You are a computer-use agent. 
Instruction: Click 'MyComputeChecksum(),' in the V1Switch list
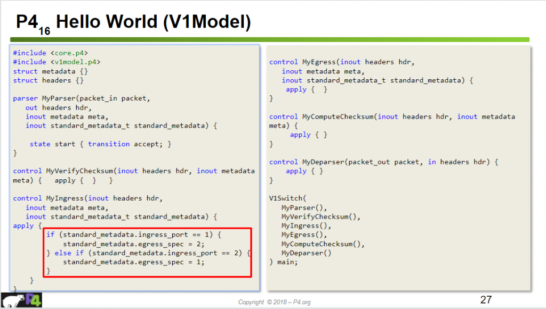[323, 244]
